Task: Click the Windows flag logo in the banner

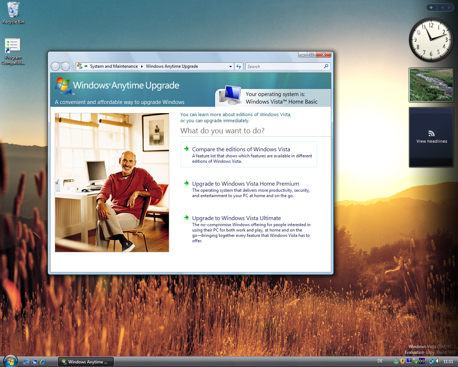Action: [63, 86]
